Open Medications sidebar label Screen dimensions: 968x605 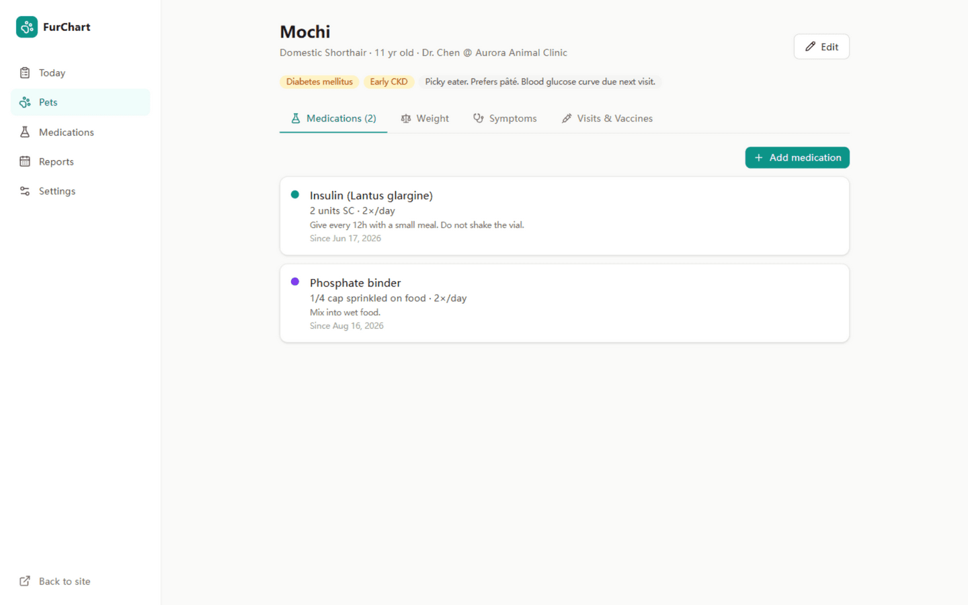(67, 132)
